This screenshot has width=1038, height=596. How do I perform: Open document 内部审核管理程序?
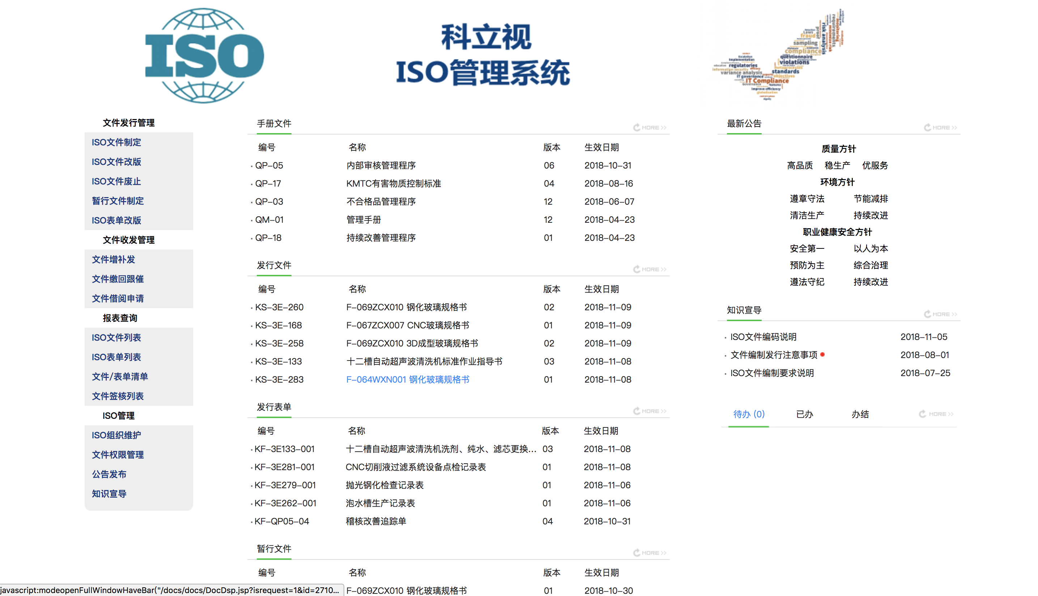pos(381,165)
